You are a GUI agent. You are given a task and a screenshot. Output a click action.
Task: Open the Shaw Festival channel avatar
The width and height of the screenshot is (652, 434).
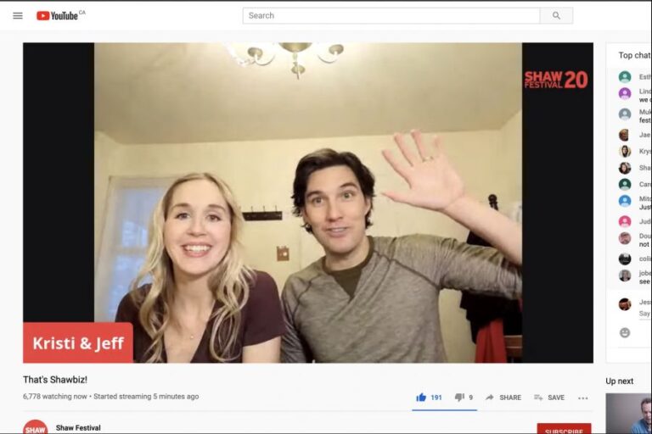(35, 428)
